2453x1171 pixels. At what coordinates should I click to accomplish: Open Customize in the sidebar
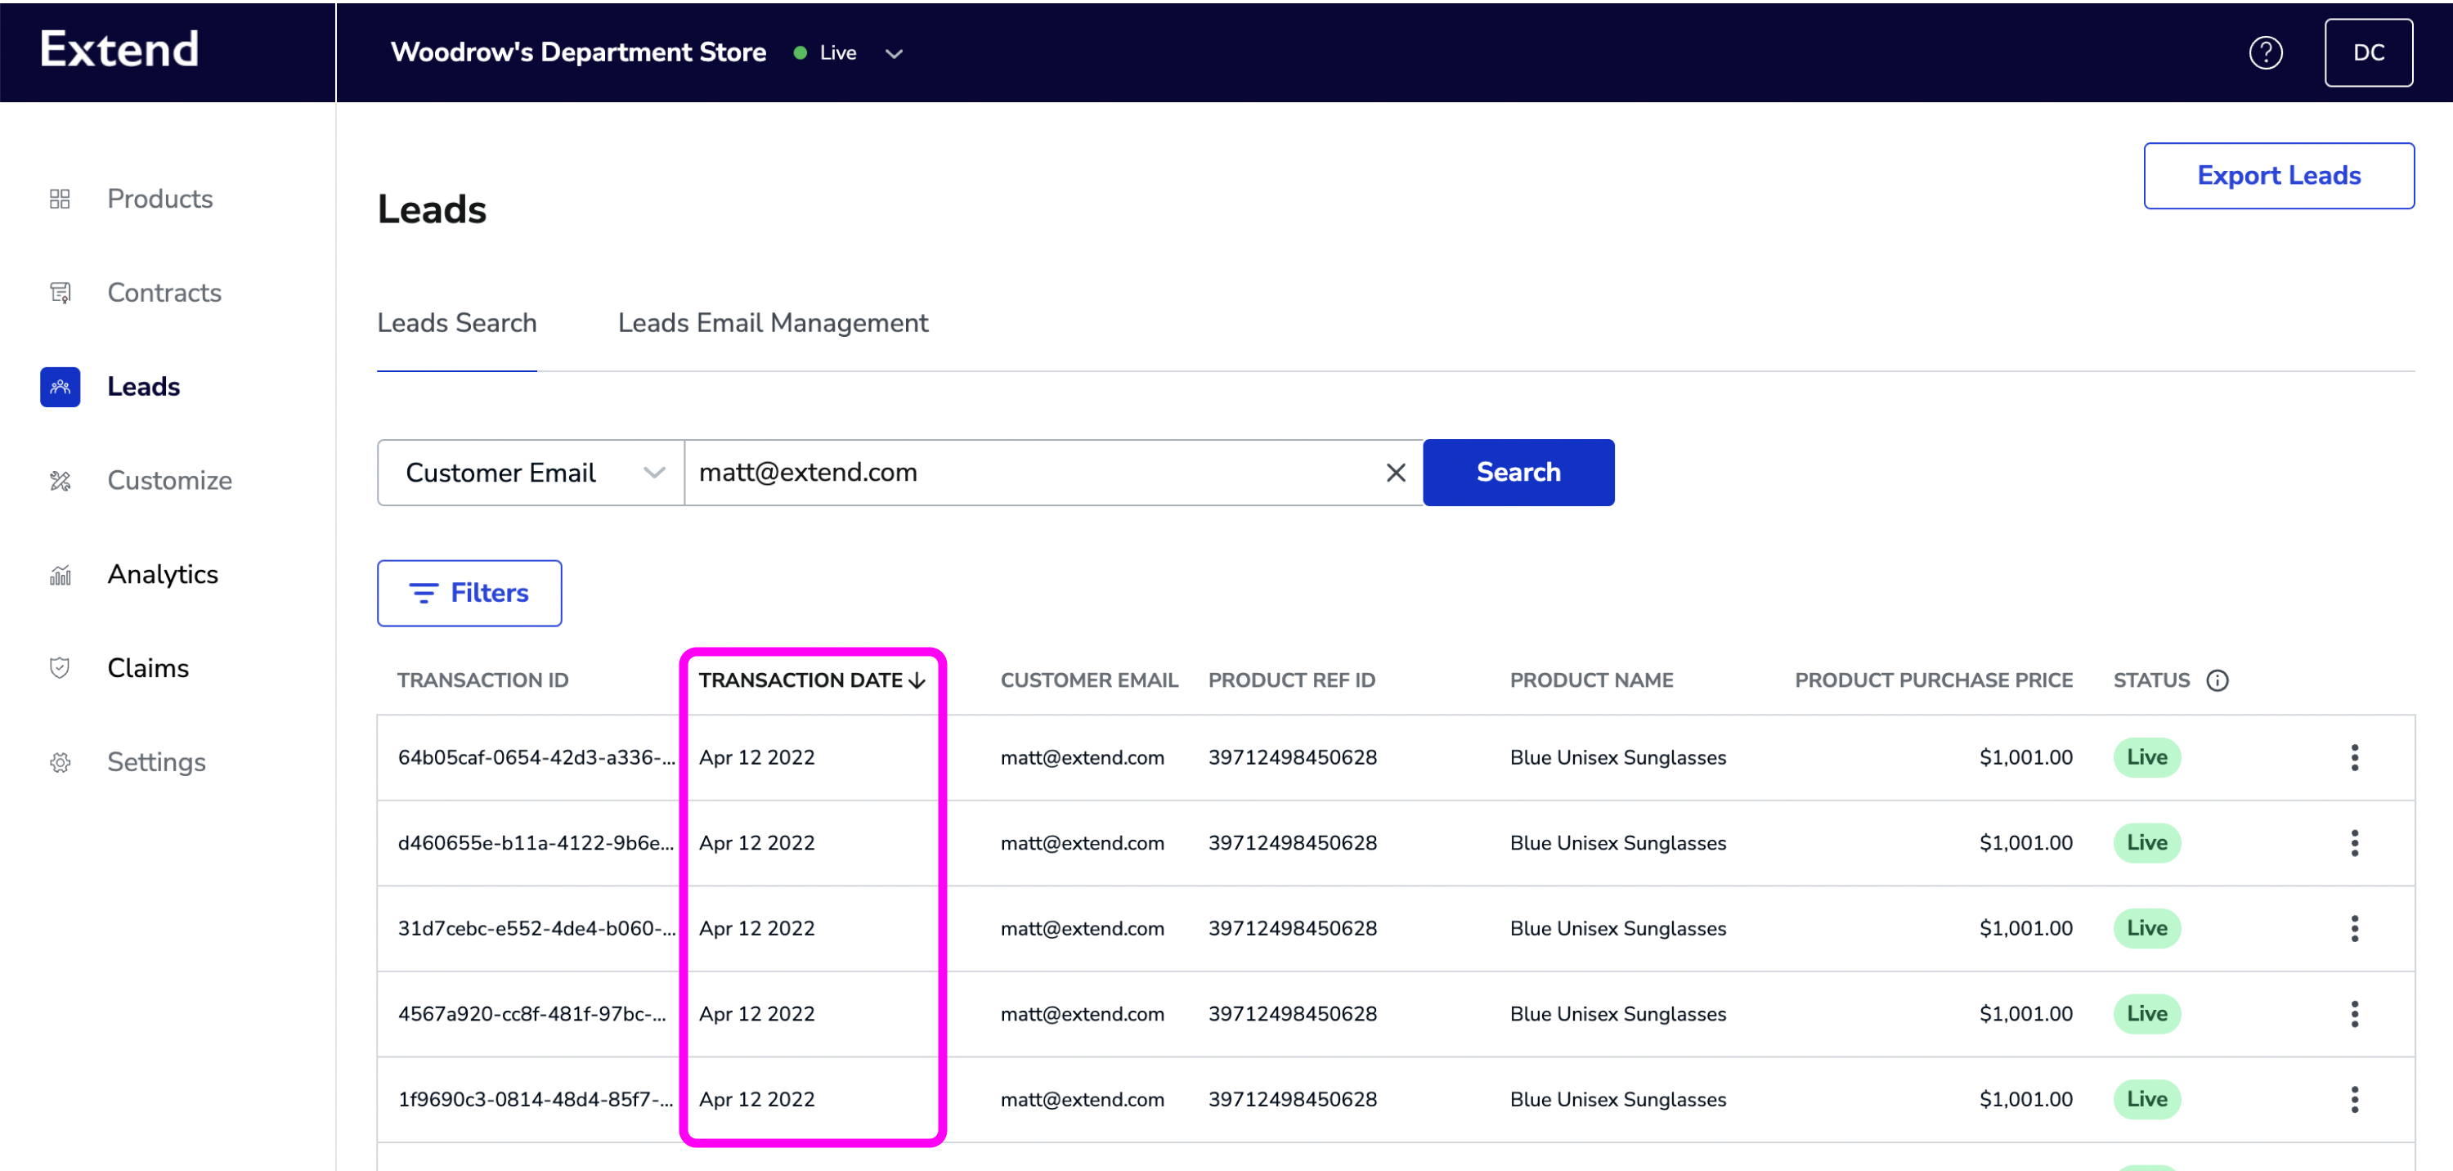tap(169, 480)
